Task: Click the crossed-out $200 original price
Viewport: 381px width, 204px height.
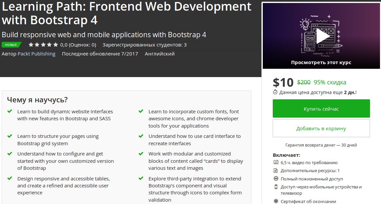Action: coord(304,82)
